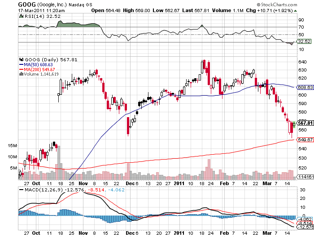Click the boxed 114161 volume marker
Screen dimensions: 314x237
coord(305,177)
